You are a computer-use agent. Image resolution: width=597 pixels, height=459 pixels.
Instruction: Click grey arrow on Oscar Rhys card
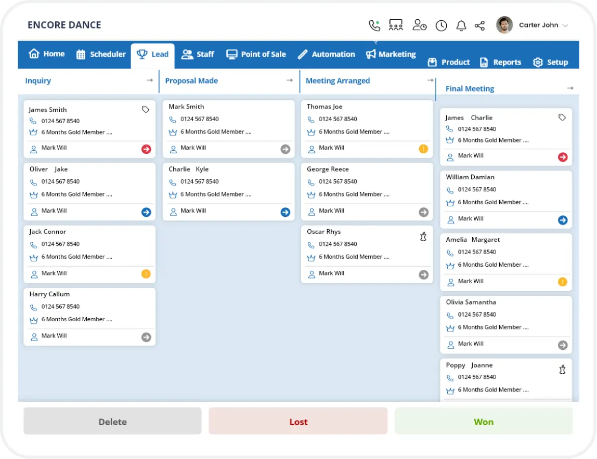pyautogui.click(x=424, y=275)
